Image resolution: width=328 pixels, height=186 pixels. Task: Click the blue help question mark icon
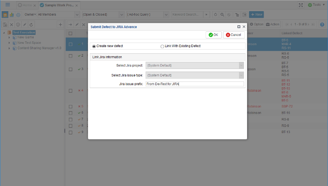point(322,24)
